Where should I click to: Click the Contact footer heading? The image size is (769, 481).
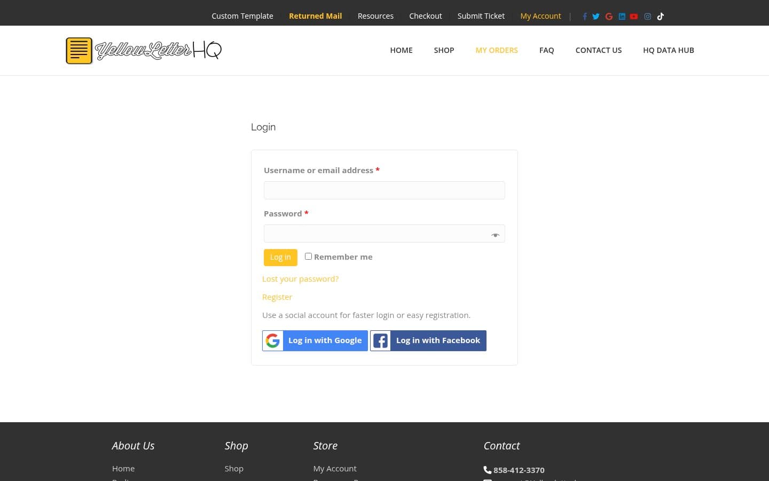pyautogui.click(x=501, y=446)
